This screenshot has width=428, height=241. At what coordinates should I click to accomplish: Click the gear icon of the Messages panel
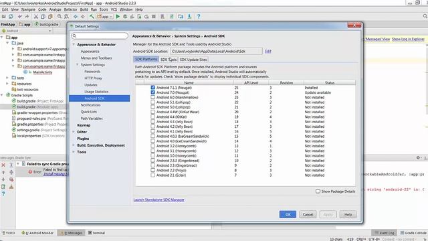point(418,158)
